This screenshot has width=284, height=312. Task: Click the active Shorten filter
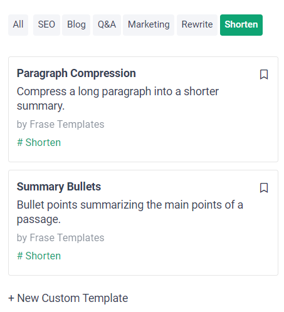click(x=241, y=25)
